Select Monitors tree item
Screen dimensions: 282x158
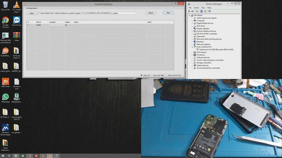[200, 42]
